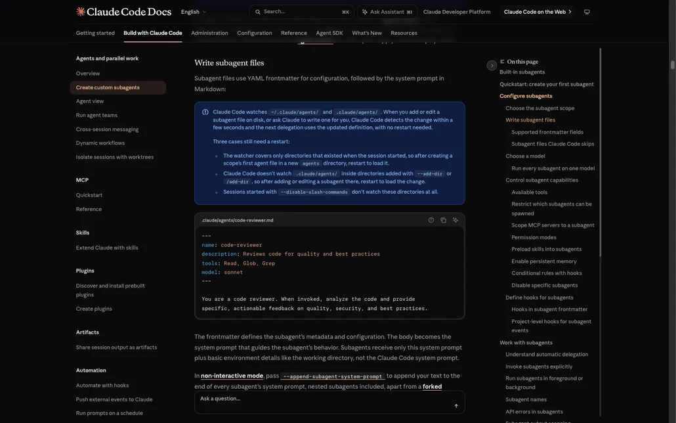Follow the forked link in the paragraph
Image resolution: width=676 pixels, height=423 pixels.
pyautogui.click(x=432, y=387)
